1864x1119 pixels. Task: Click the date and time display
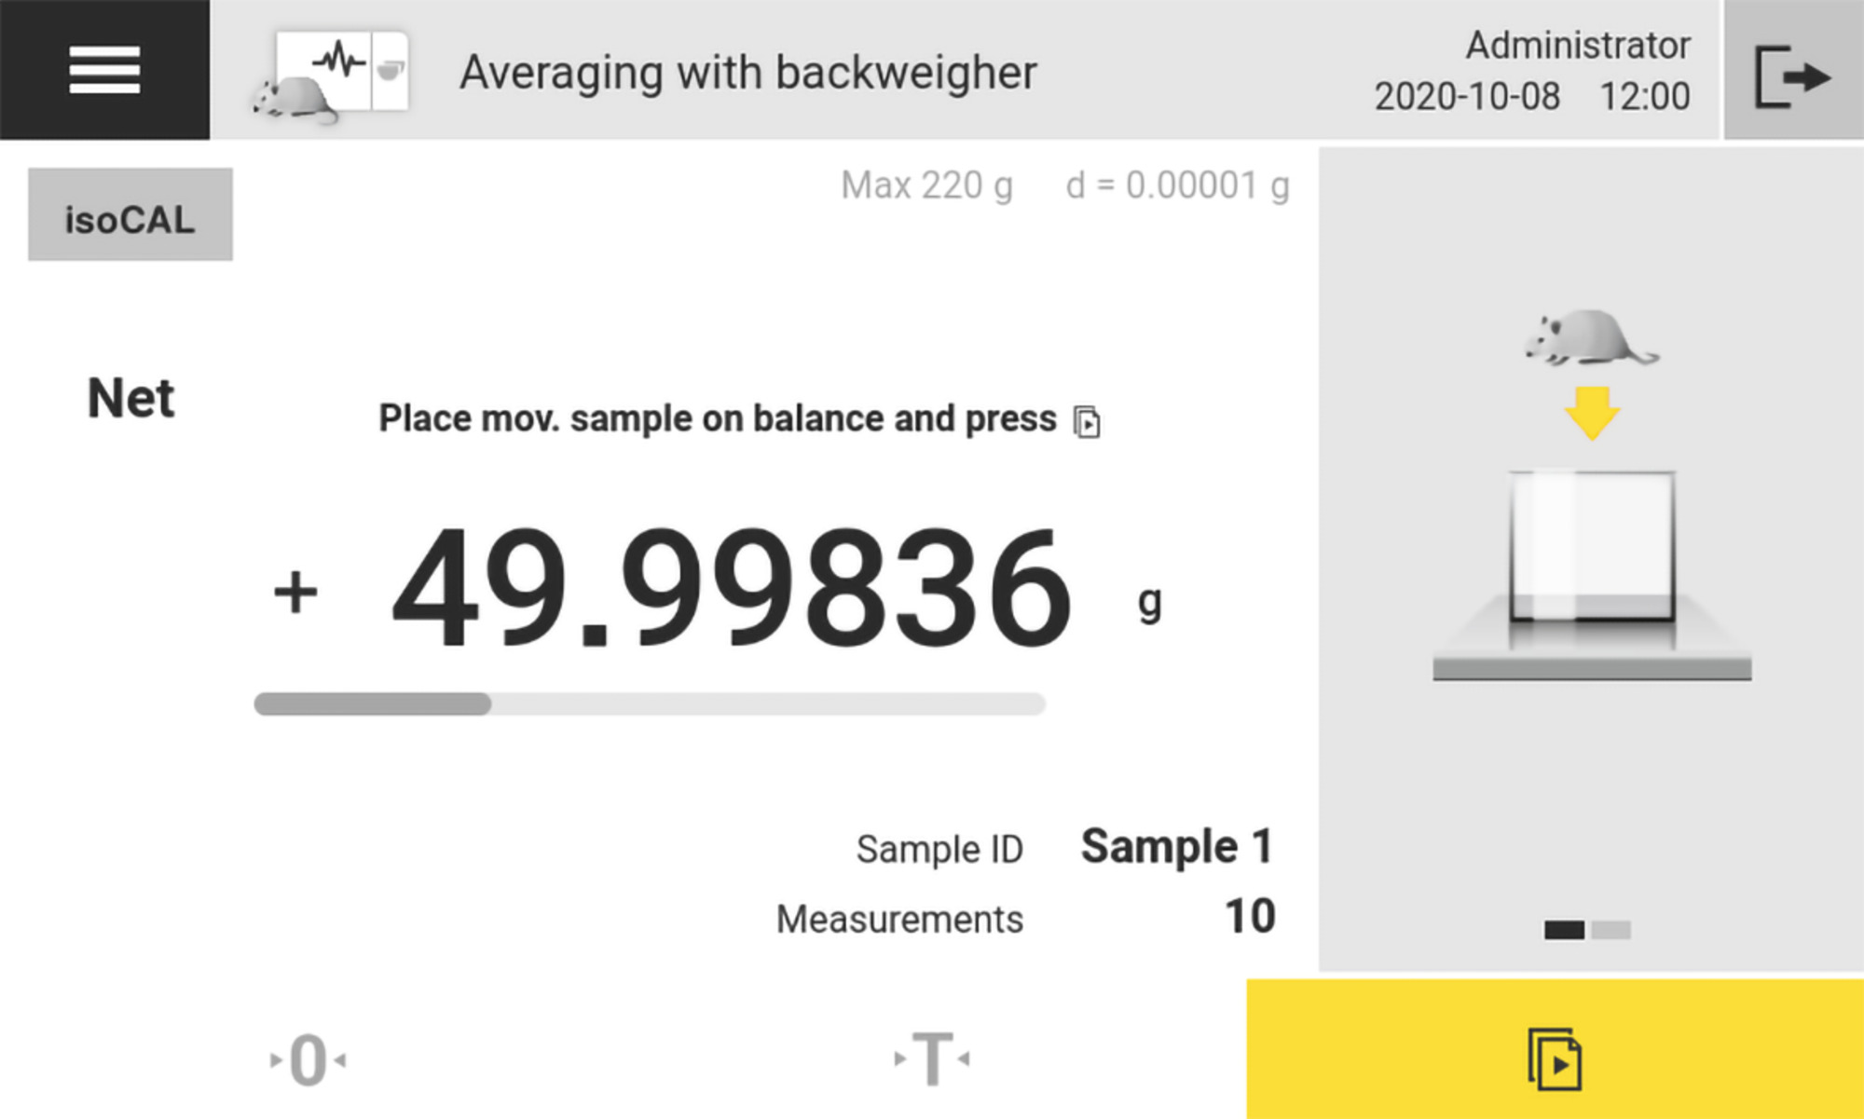[1531, 97]
